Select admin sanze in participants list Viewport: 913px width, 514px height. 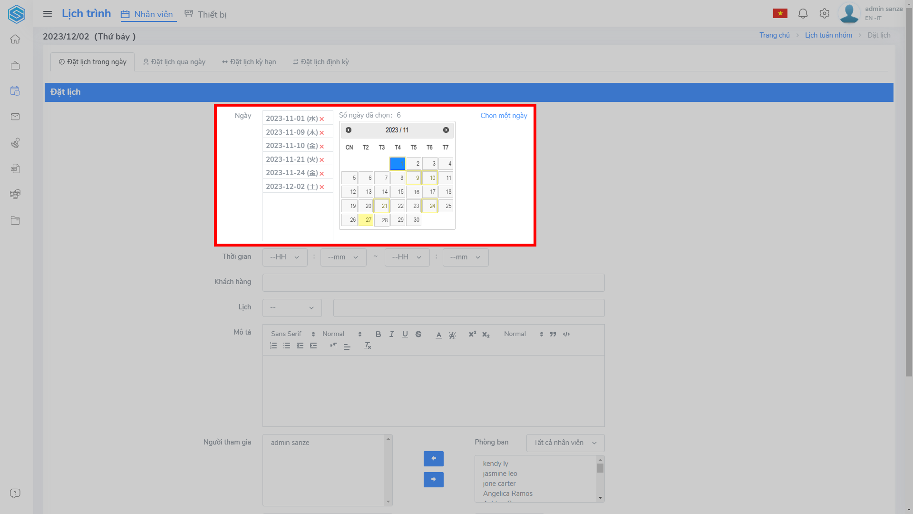[290, 443]
